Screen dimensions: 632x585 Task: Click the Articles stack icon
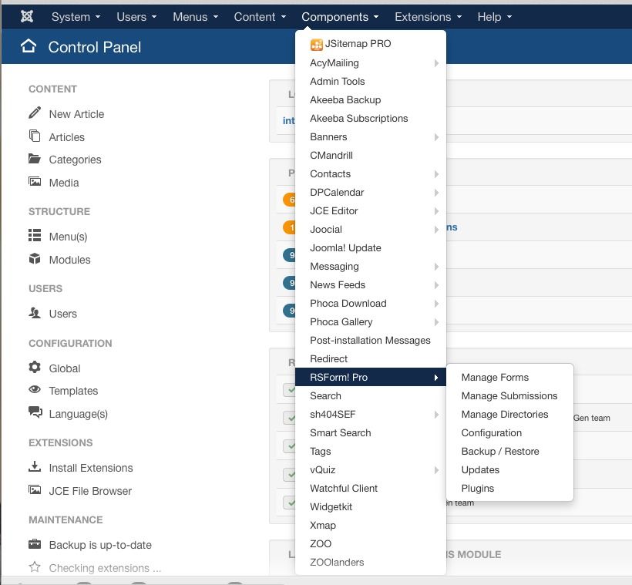pos(35,136)
